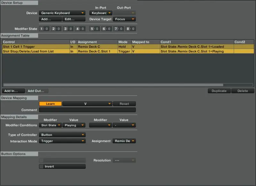Toggle modifier state 8 indicator
Image resolution: width=256 pixels, height=186 pixels.
click(x=131, y=29)
